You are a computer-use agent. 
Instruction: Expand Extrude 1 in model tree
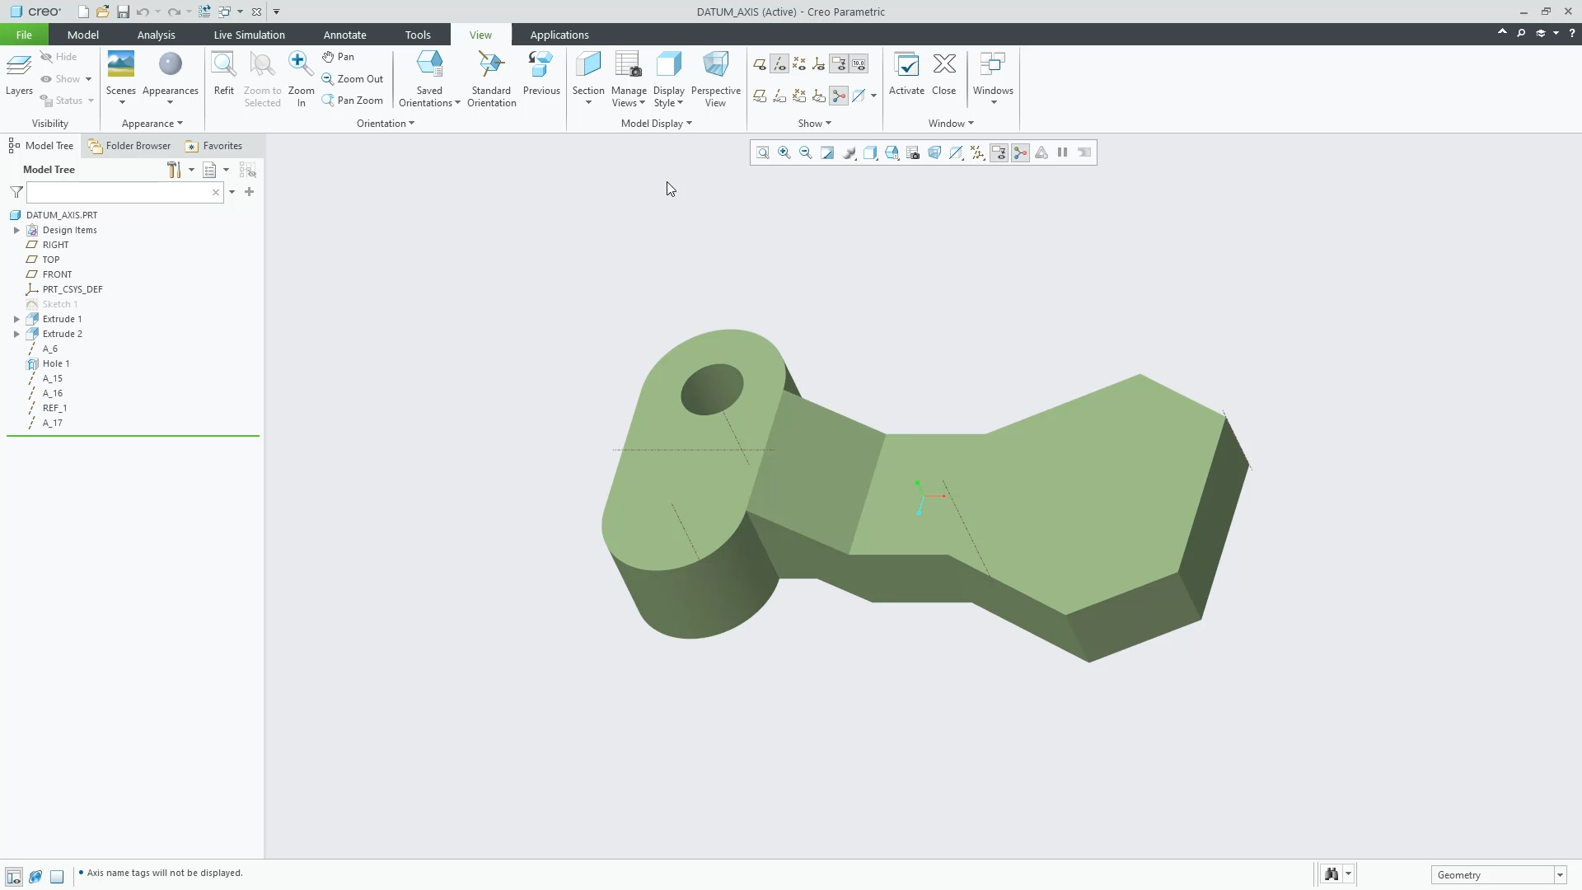(16, 319)
